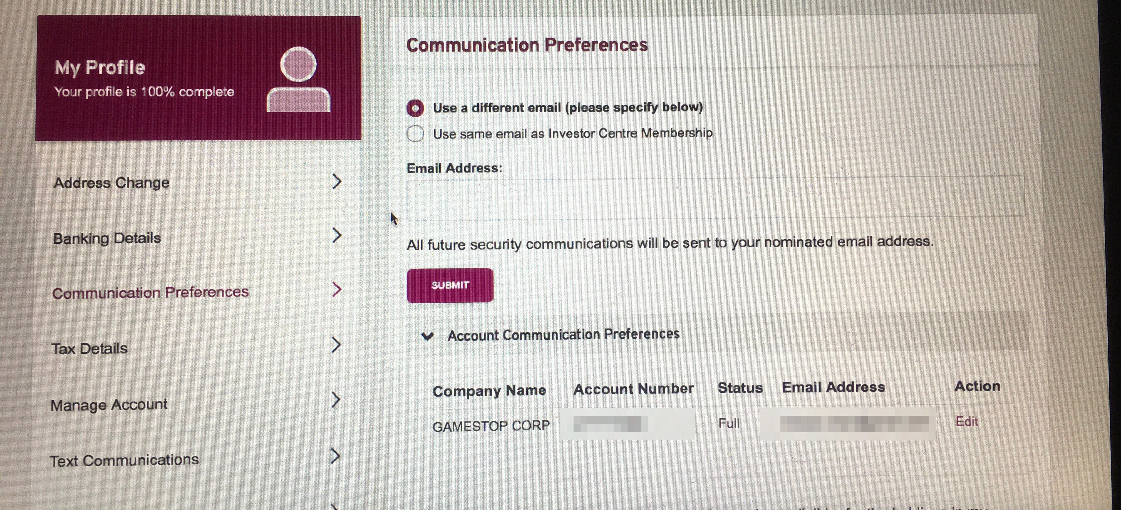Click the My Profile header banner
This screenshot has width=1121, height=510.
coord(199,78)
